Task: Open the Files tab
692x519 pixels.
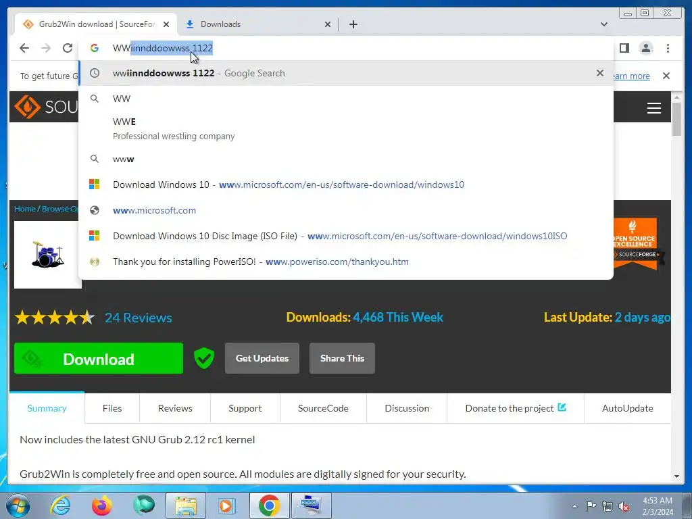Action: [112, 408]
